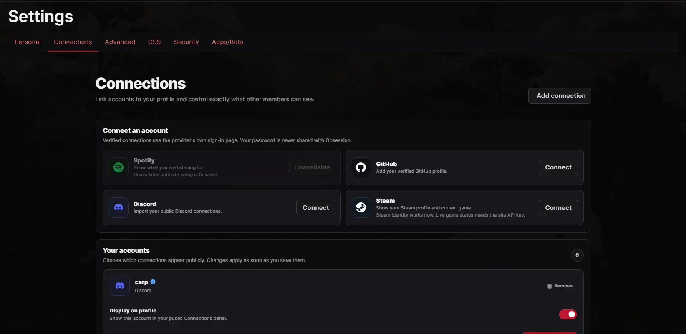Click the accounts count badge showing 5

(x=577, y=255)
